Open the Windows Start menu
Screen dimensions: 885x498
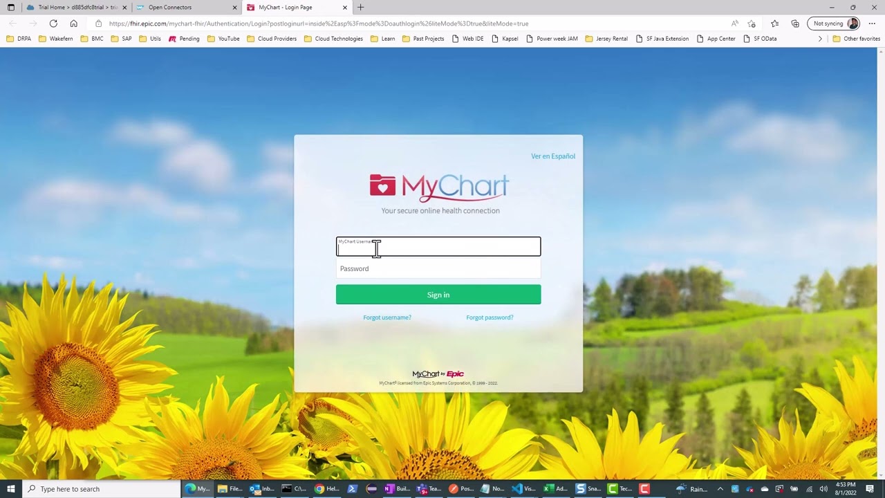click(x=11, y=489)
